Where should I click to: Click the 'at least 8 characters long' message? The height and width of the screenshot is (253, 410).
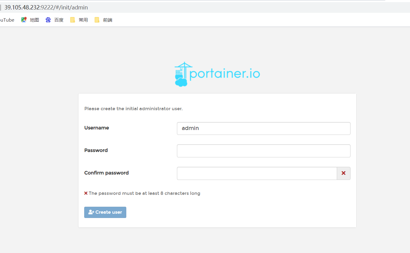[171, 193]
